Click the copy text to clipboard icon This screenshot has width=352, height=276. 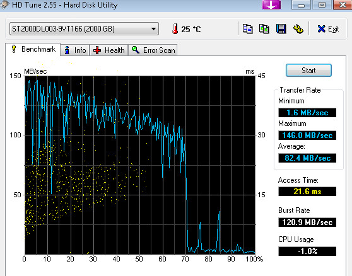point(248,29)
